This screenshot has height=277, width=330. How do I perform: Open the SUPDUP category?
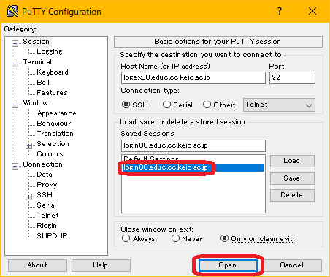(52, 236)
